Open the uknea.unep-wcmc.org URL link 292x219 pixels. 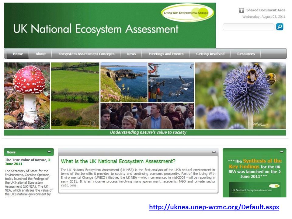pyautogui.click(x=214, y=207)
